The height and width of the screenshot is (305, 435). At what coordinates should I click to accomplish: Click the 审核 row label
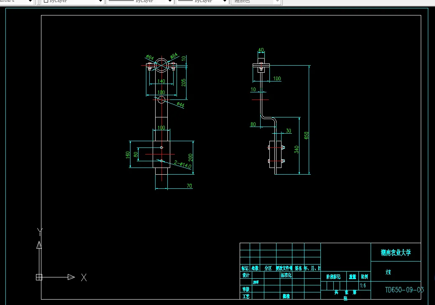coord(246,289)
